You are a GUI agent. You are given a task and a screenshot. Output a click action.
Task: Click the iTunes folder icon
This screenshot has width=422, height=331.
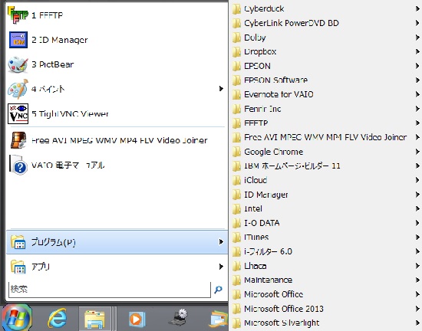point(236,238)
